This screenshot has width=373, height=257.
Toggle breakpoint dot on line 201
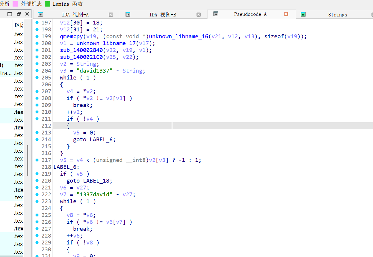37,50
